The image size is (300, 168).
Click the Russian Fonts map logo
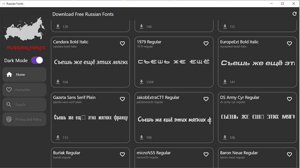click(25, 29)
